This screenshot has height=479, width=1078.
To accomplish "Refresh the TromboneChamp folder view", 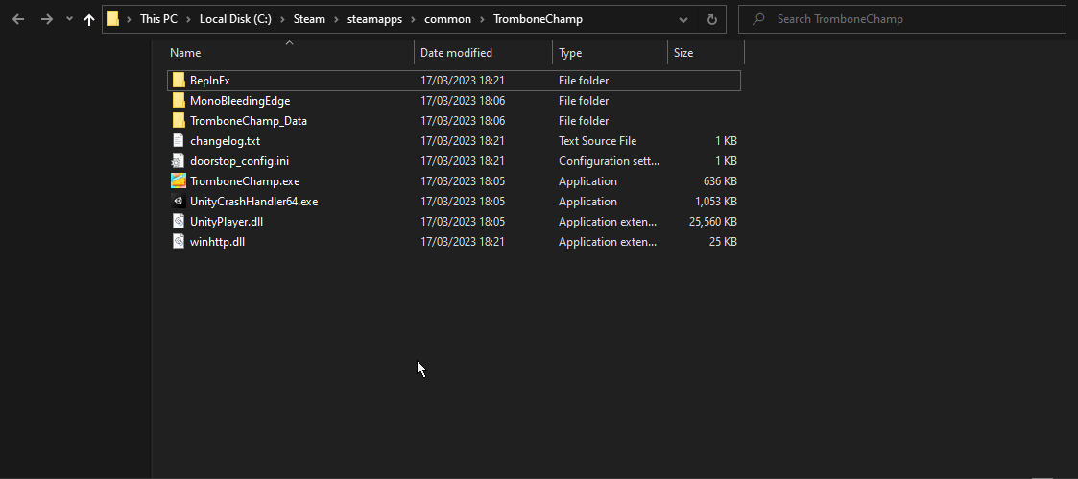I will pos(711,19).
